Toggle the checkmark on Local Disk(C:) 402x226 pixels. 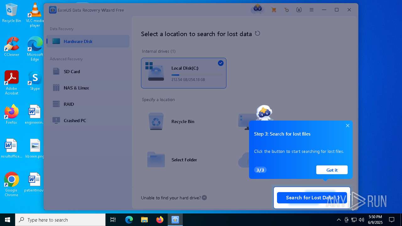[x=221, y=63]
